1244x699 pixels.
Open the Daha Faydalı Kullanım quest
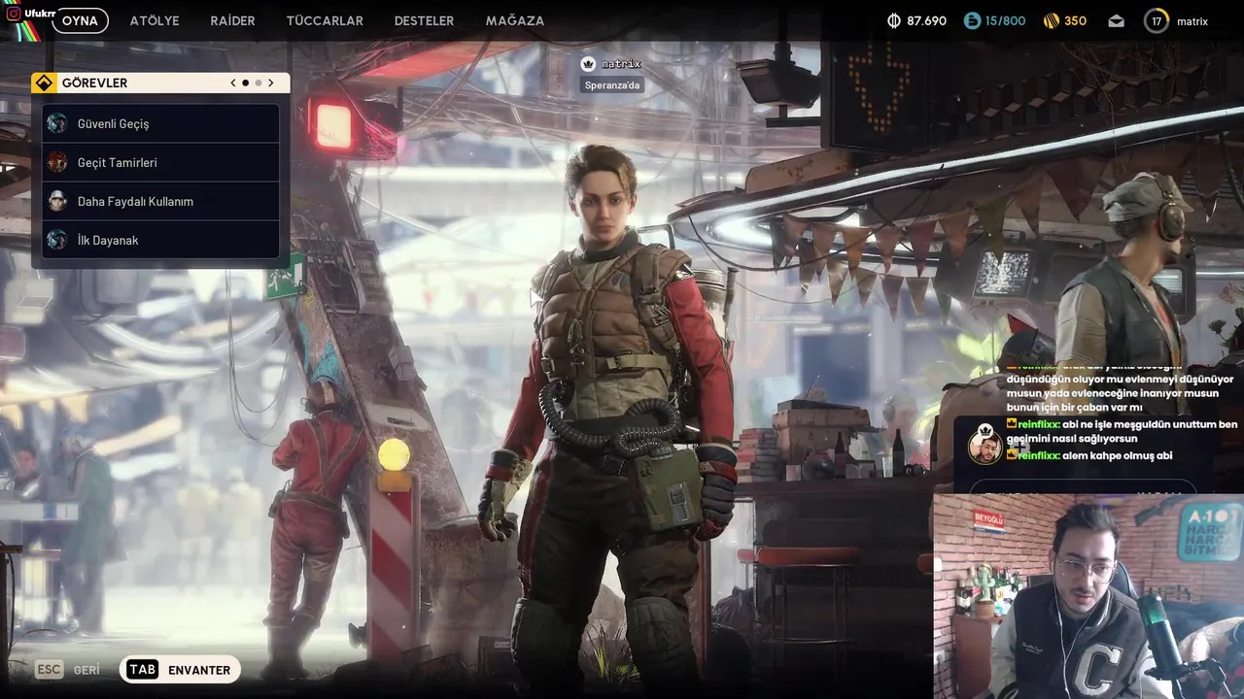tap(160, 201)
